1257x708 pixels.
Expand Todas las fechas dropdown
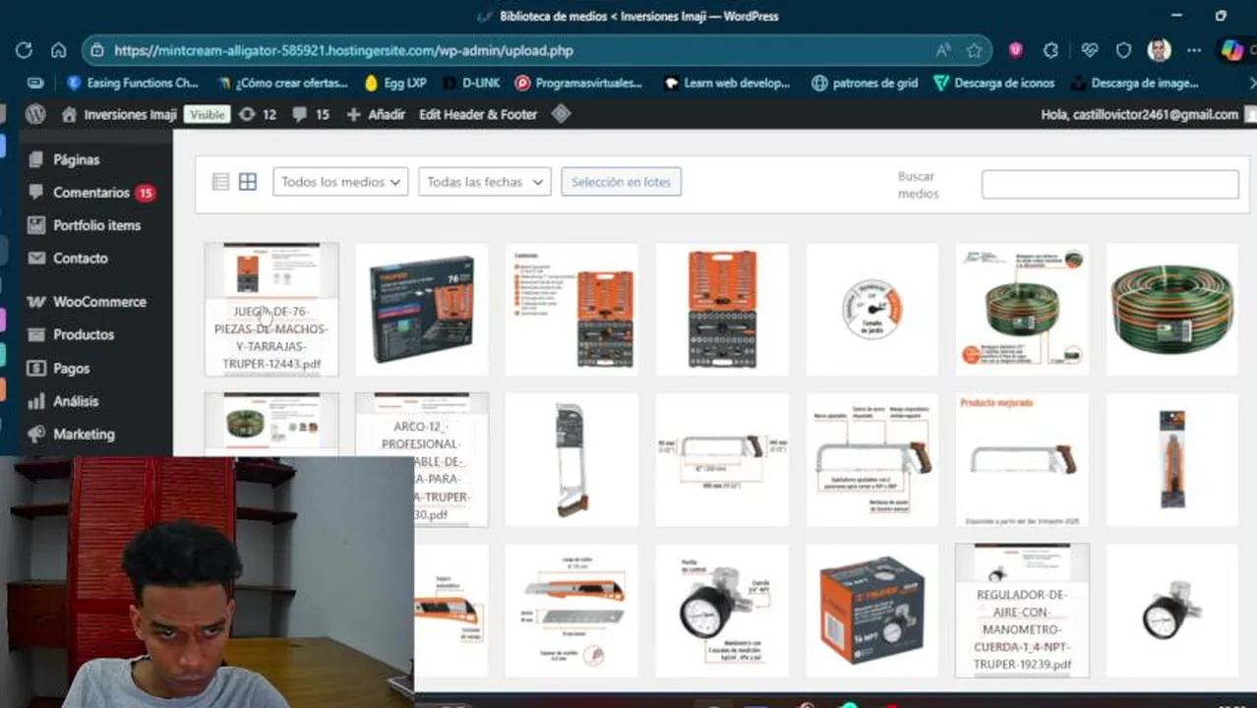(x=484, y=182)
